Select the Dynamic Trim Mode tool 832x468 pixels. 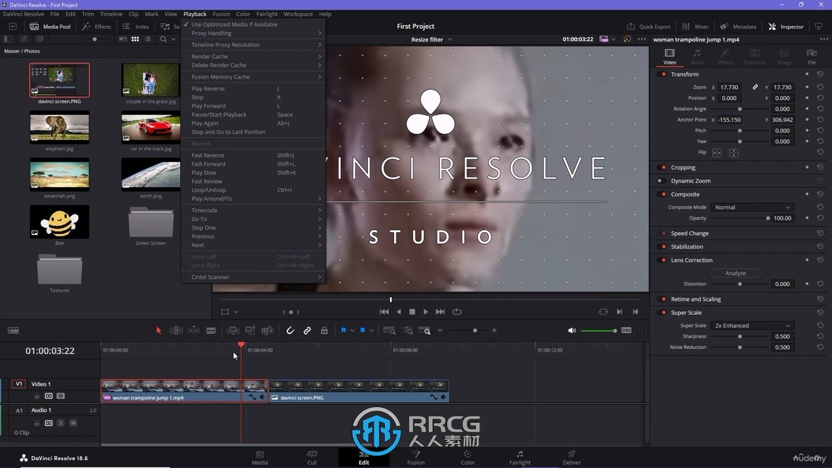(194, 330)
